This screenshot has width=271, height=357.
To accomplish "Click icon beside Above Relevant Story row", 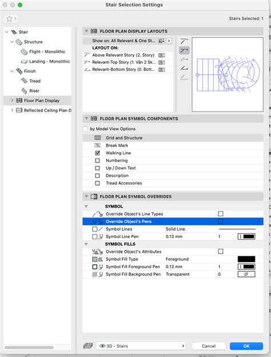I will point(162,55).
